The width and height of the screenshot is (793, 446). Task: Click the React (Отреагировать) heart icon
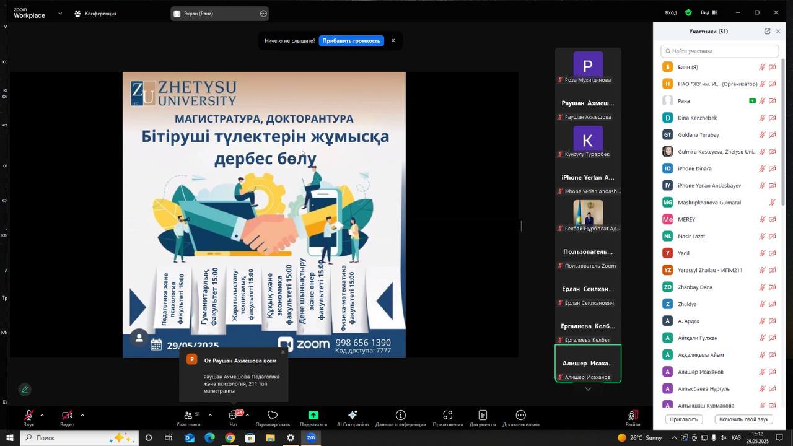click(273, 416)
